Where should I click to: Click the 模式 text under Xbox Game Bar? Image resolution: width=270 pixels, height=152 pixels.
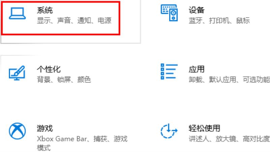click(x=44, y=148)
